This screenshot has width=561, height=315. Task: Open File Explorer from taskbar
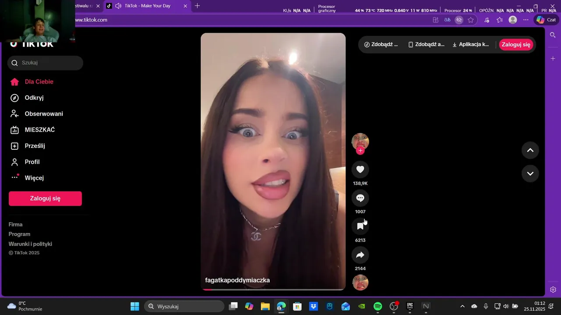(265, 306)
